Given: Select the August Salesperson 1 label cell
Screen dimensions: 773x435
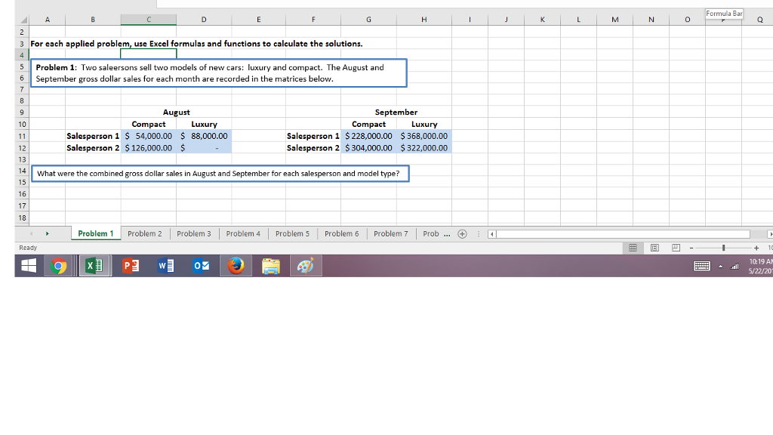Looking at the screenshot, I should tap(93, 136).
